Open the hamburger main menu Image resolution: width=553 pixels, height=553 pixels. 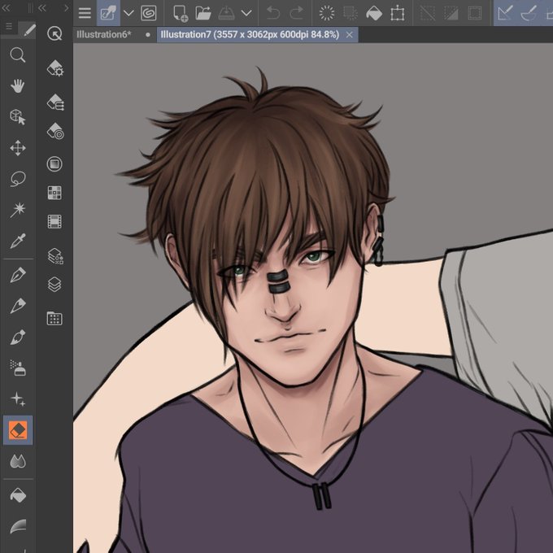85,13
